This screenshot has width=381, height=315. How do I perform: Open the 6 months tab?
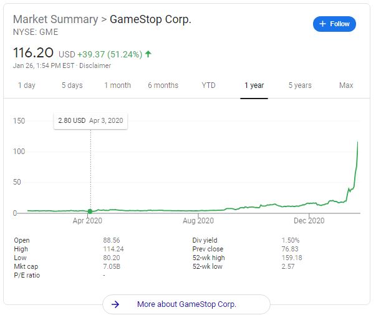pyautogui.click(x=163, y=85)
